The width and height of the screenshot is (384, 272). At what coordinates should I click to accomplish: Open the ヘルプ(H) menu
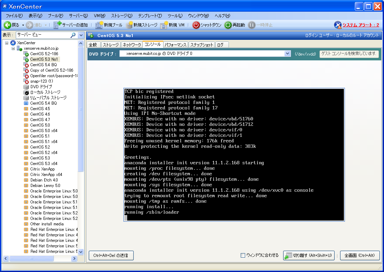223,16
